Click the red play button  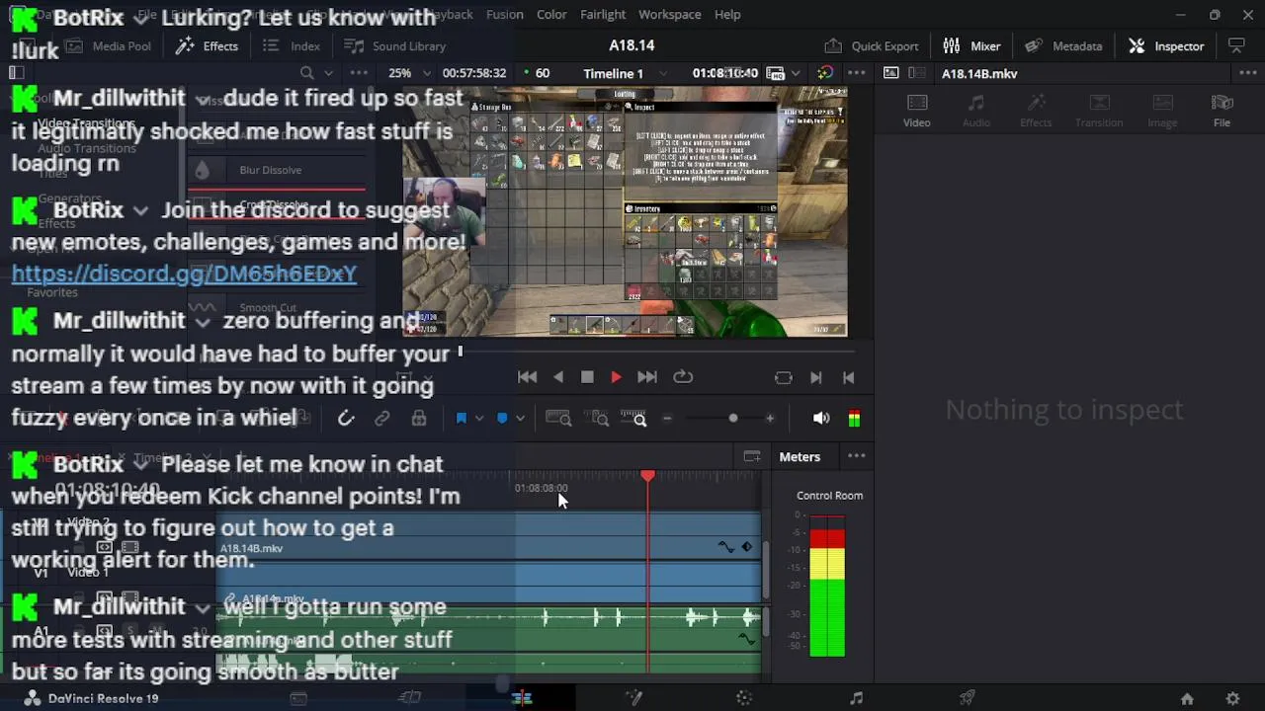pos(616,377)
